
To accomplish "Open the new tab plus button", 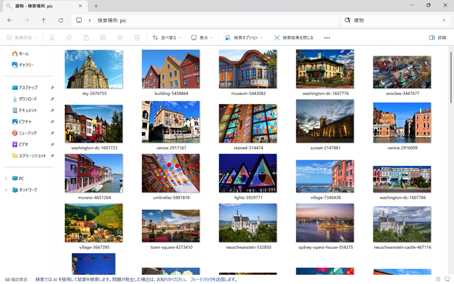I will pyautogui.click(x=96, y=6).
